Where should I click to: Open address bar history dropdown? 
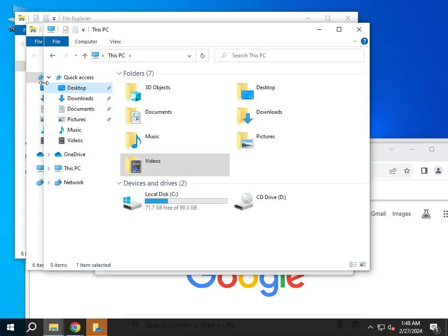tap(189, 56)
